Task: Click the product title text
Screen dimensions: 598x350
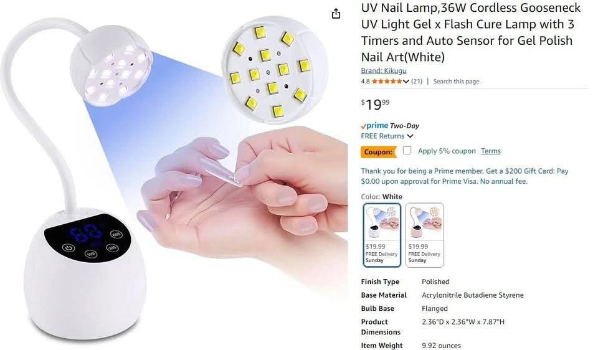Action: coord(471,32)
